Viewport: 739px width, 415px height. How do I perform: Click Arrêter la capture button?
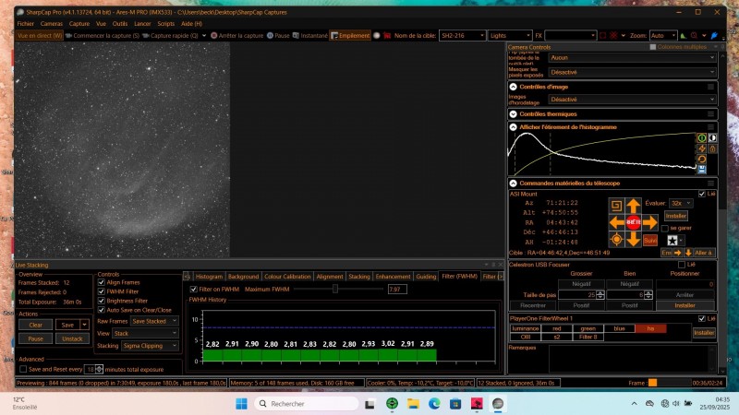click(x=236, y=36)
